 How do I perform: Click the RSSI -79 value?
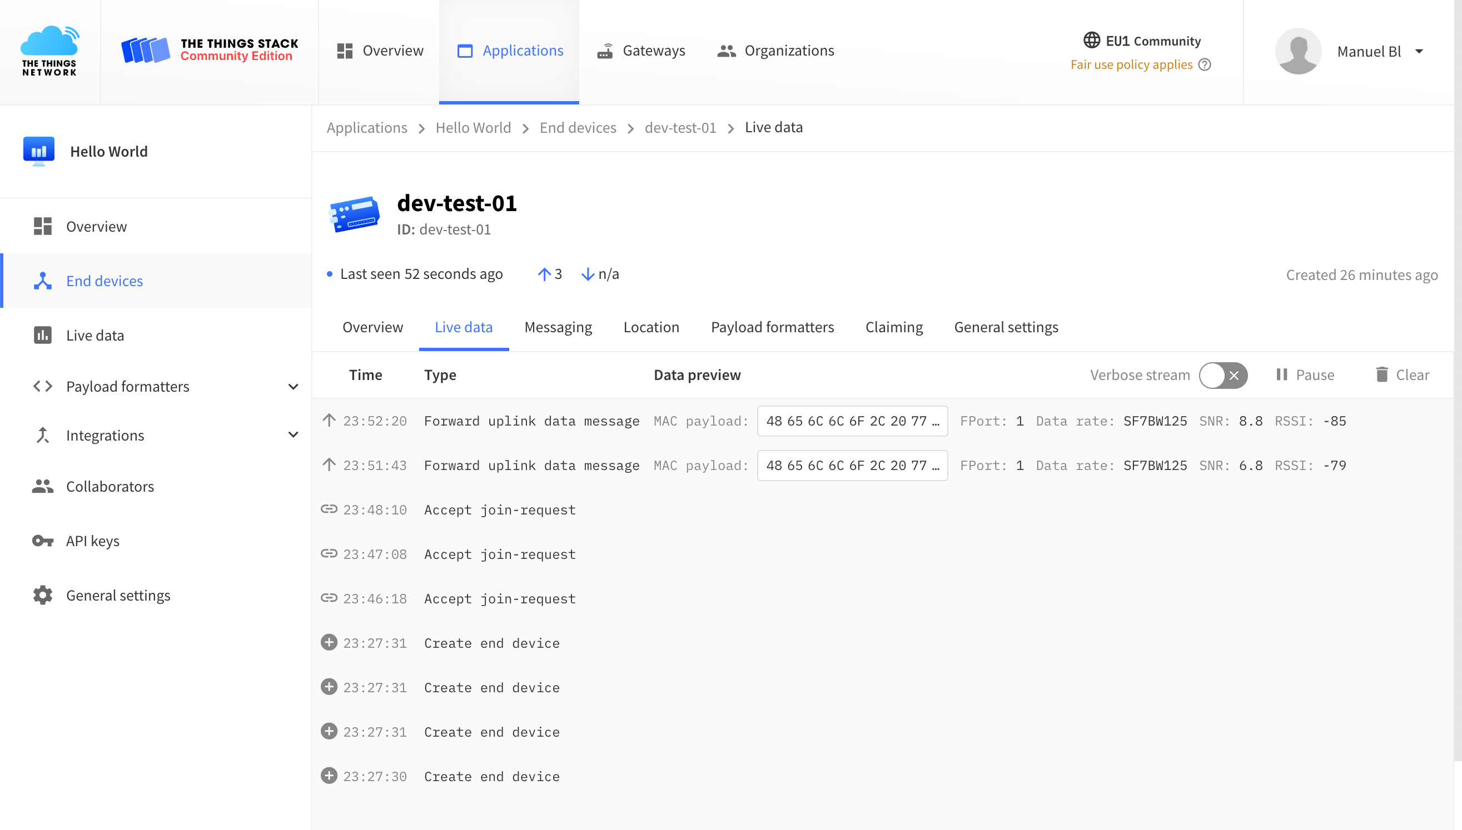point(1334,466)
